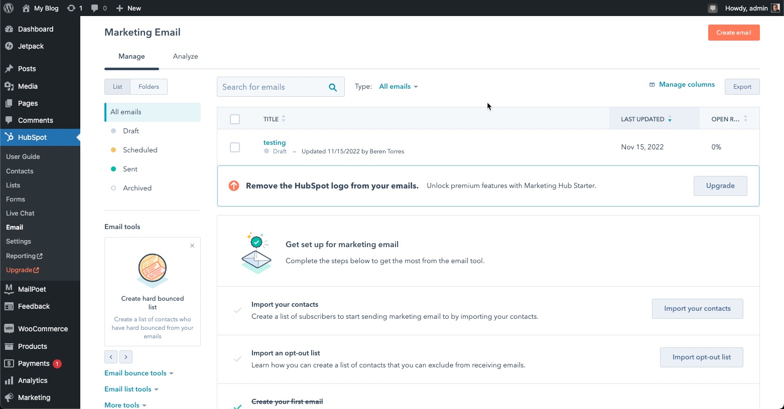The image size is (784, 409).
Task: Go to previous email tool card
Action: pyautogui.click(x=111, y=357)
